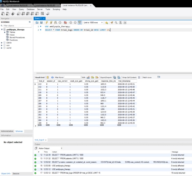Image resolution: width=192 pixels, height=176 pixels.
Task: Toggle Wrap Cell Content icon
Action: coord(139,77)
